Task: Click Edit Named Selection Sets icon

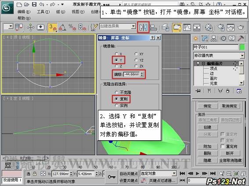Action: (x=94, y=28)
